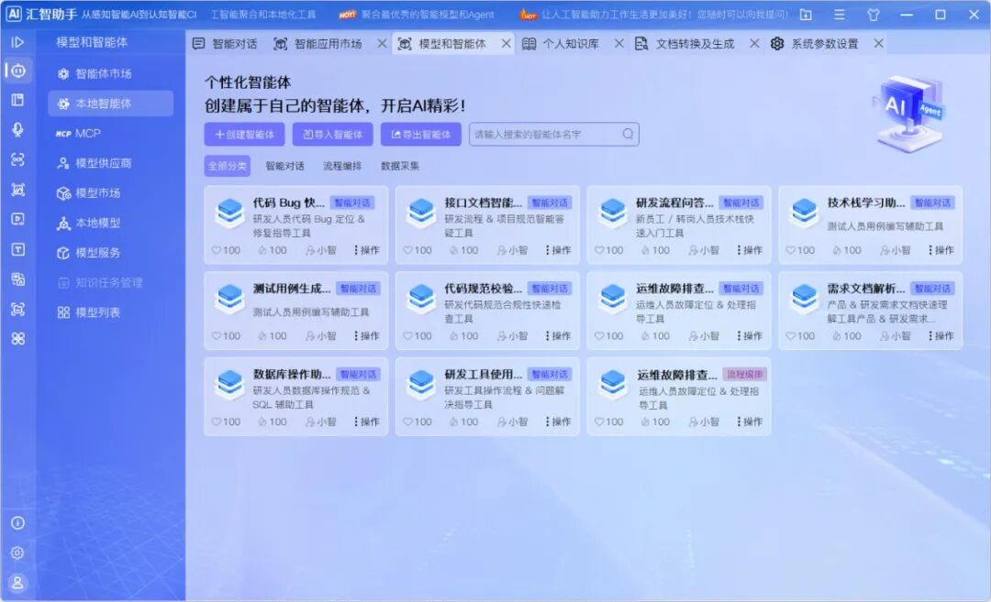This screenshot has width=991, height=602.
Task: Collapse the sidebar with the top toggle icon
Action: click(17, 42)
